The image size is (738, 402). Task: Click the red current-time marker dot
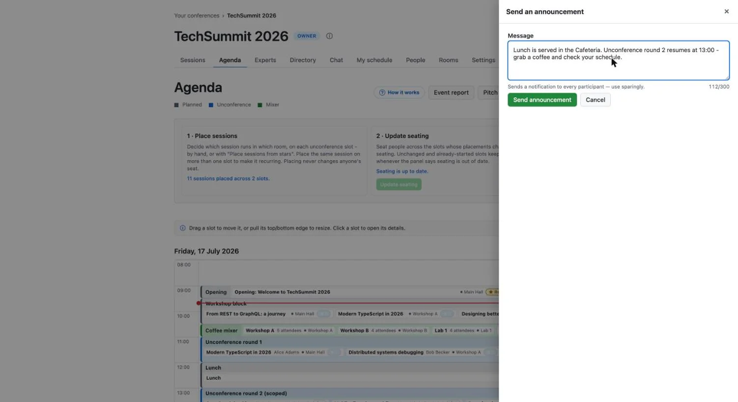tap(199, 303)
